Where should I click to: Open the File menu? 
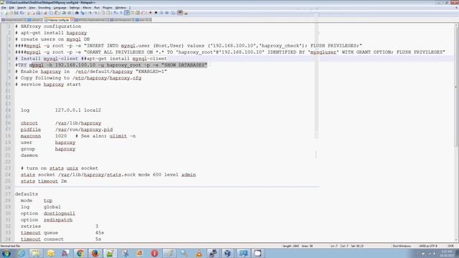pos(4,8)
